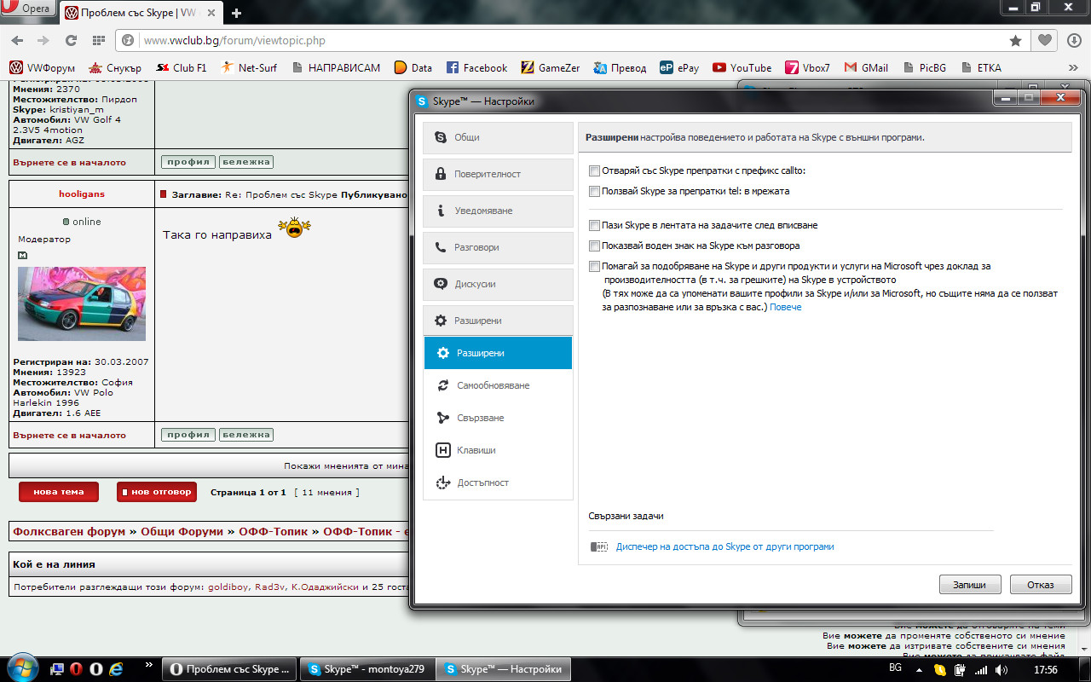The width and height of the screenshot is (1091, 682).
Task: Open the Превод bookmark
Action: [x=621, y=67]
